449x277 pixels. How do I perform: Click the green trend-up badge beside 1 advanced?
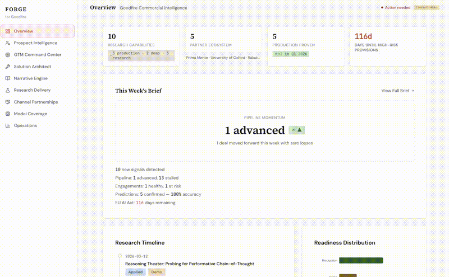click(x=297, y=130)
